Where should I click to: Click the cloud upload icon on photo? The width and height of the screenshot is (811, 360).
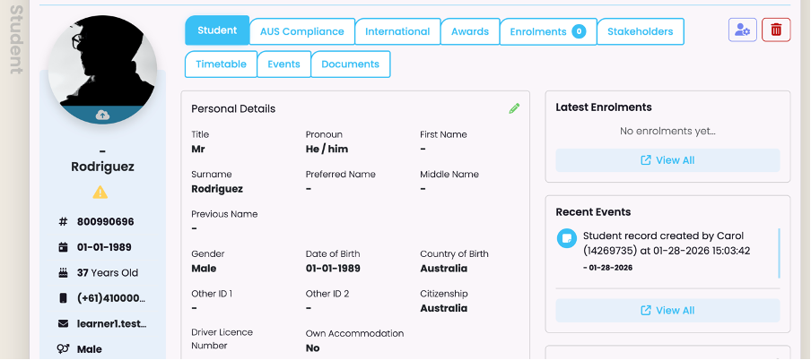(102, 115)
